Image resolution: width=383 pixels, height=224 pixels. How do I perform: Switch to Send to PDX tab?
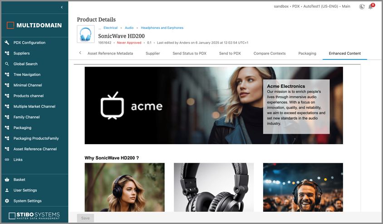click(x=230, y=53)
